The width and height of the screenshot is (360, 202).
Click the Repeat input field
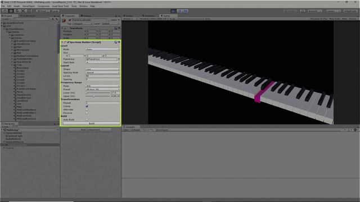point(102,103)
